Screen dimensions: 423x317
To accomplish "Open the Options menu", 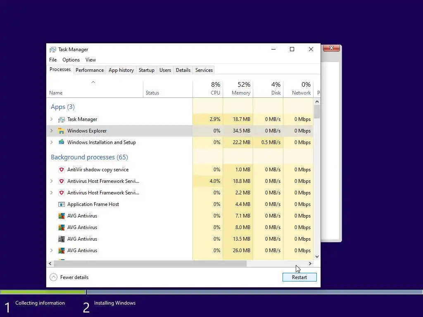I will coord(71,60).
